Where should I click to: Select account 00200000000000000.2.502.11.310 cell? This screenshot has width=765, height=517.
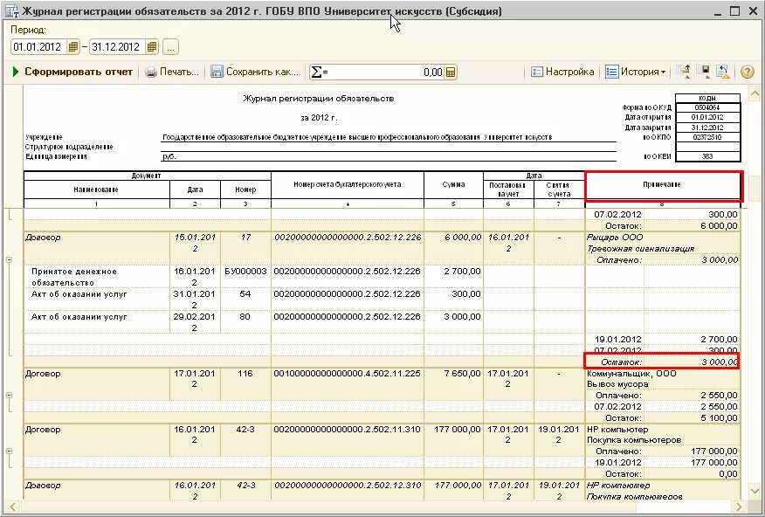pos(348,440)
